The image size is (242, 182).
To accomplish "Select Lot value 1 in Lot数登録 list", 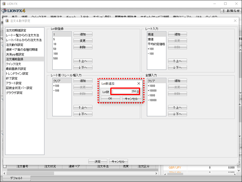I will (x=62, y=34).
